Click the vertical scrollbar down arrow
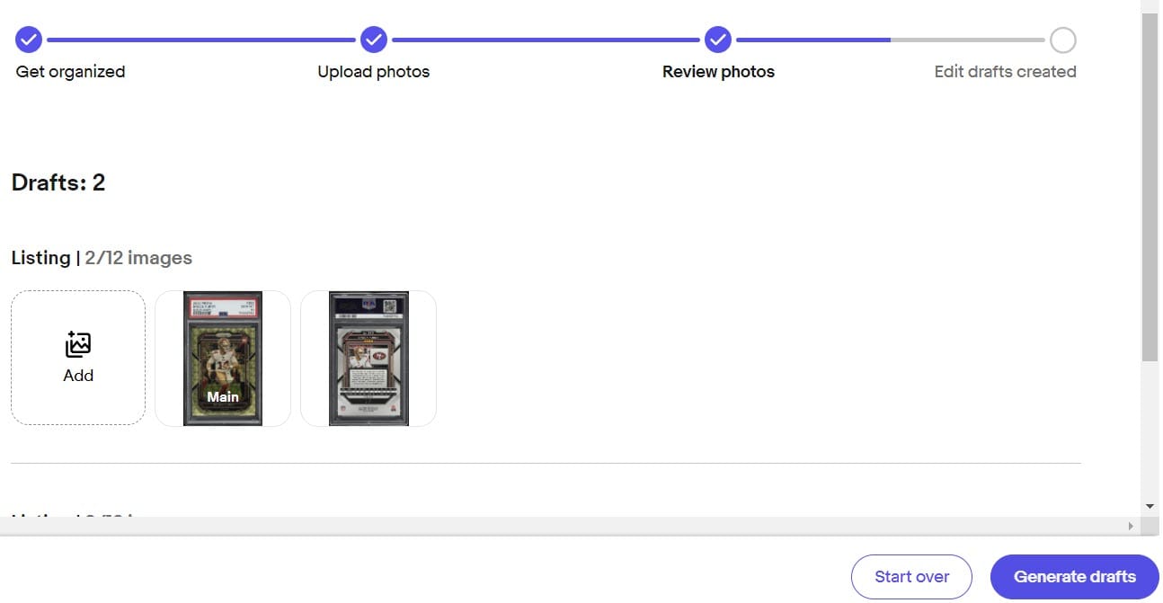This screenshot has height=603, width=1163. coord(1150,506)
